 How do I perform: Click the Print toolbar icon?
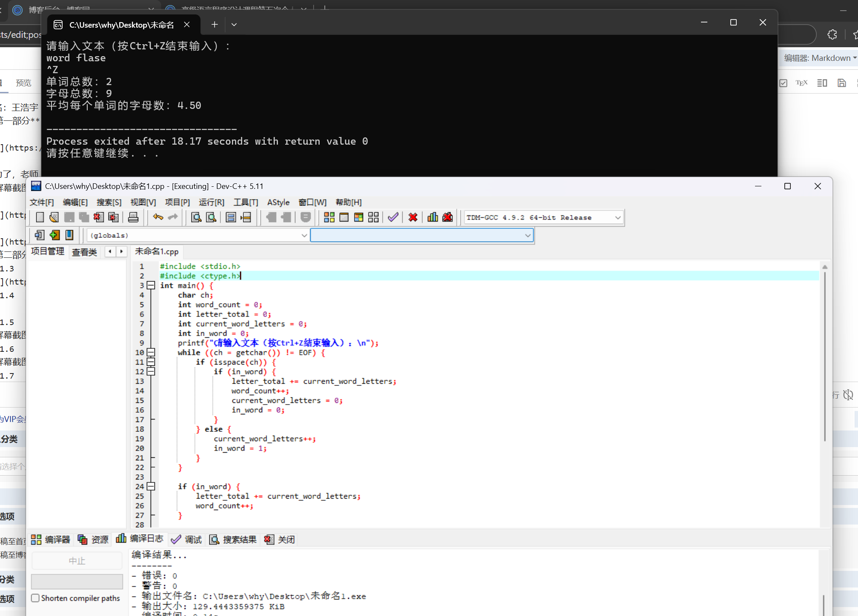tap(133, 217)
